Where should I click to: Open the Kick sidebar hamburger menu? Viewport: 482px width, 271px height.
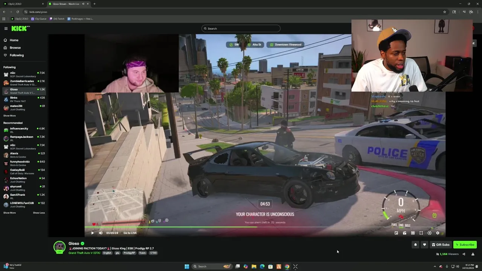click(6, 29)
